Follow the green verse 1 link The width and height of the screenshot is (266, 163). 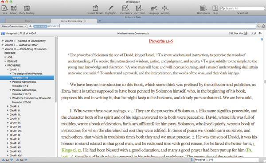pyautogui.click(x=132, y=111)
